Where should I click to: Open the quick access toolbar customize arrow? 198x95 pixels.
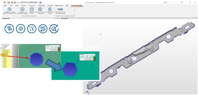pos(44,2)
